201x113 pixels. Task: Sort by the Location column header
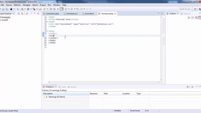point(128,94)
